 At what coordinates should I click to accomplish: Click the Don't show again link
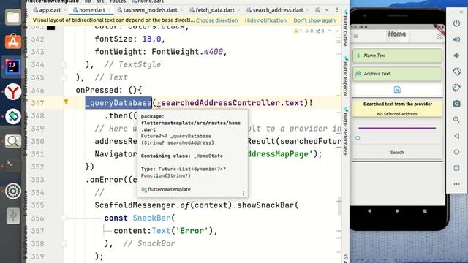[x=314, y=20]
